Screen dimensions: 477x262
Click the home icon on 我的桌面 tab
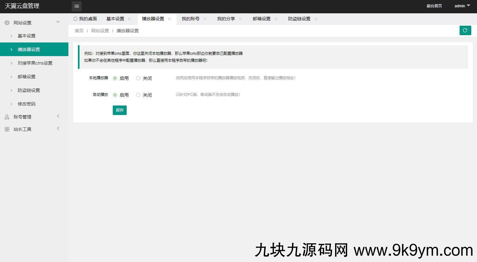click(x=75, y=19)
